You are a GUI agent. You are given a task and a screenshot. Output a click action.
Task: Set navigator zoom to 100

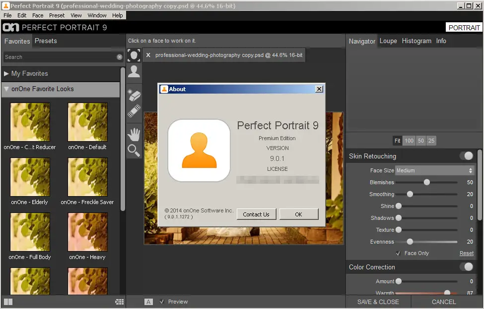[409, 141]
